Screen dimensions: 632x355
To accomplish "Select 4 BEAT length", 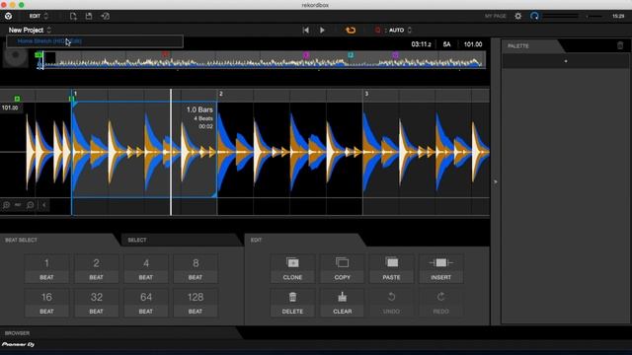I will pyautogui.click(x=146, y=268).
